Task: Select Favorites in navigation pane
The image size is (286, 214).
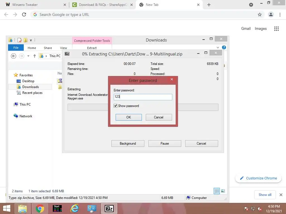Action: click(26, 75)
